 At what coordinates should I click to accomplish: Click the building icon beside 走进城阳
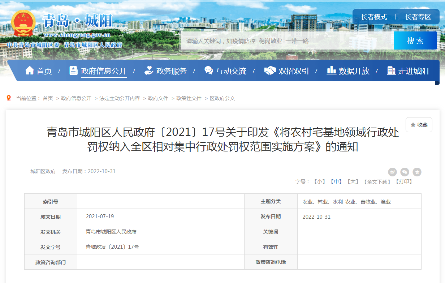[x=391, y=70]
